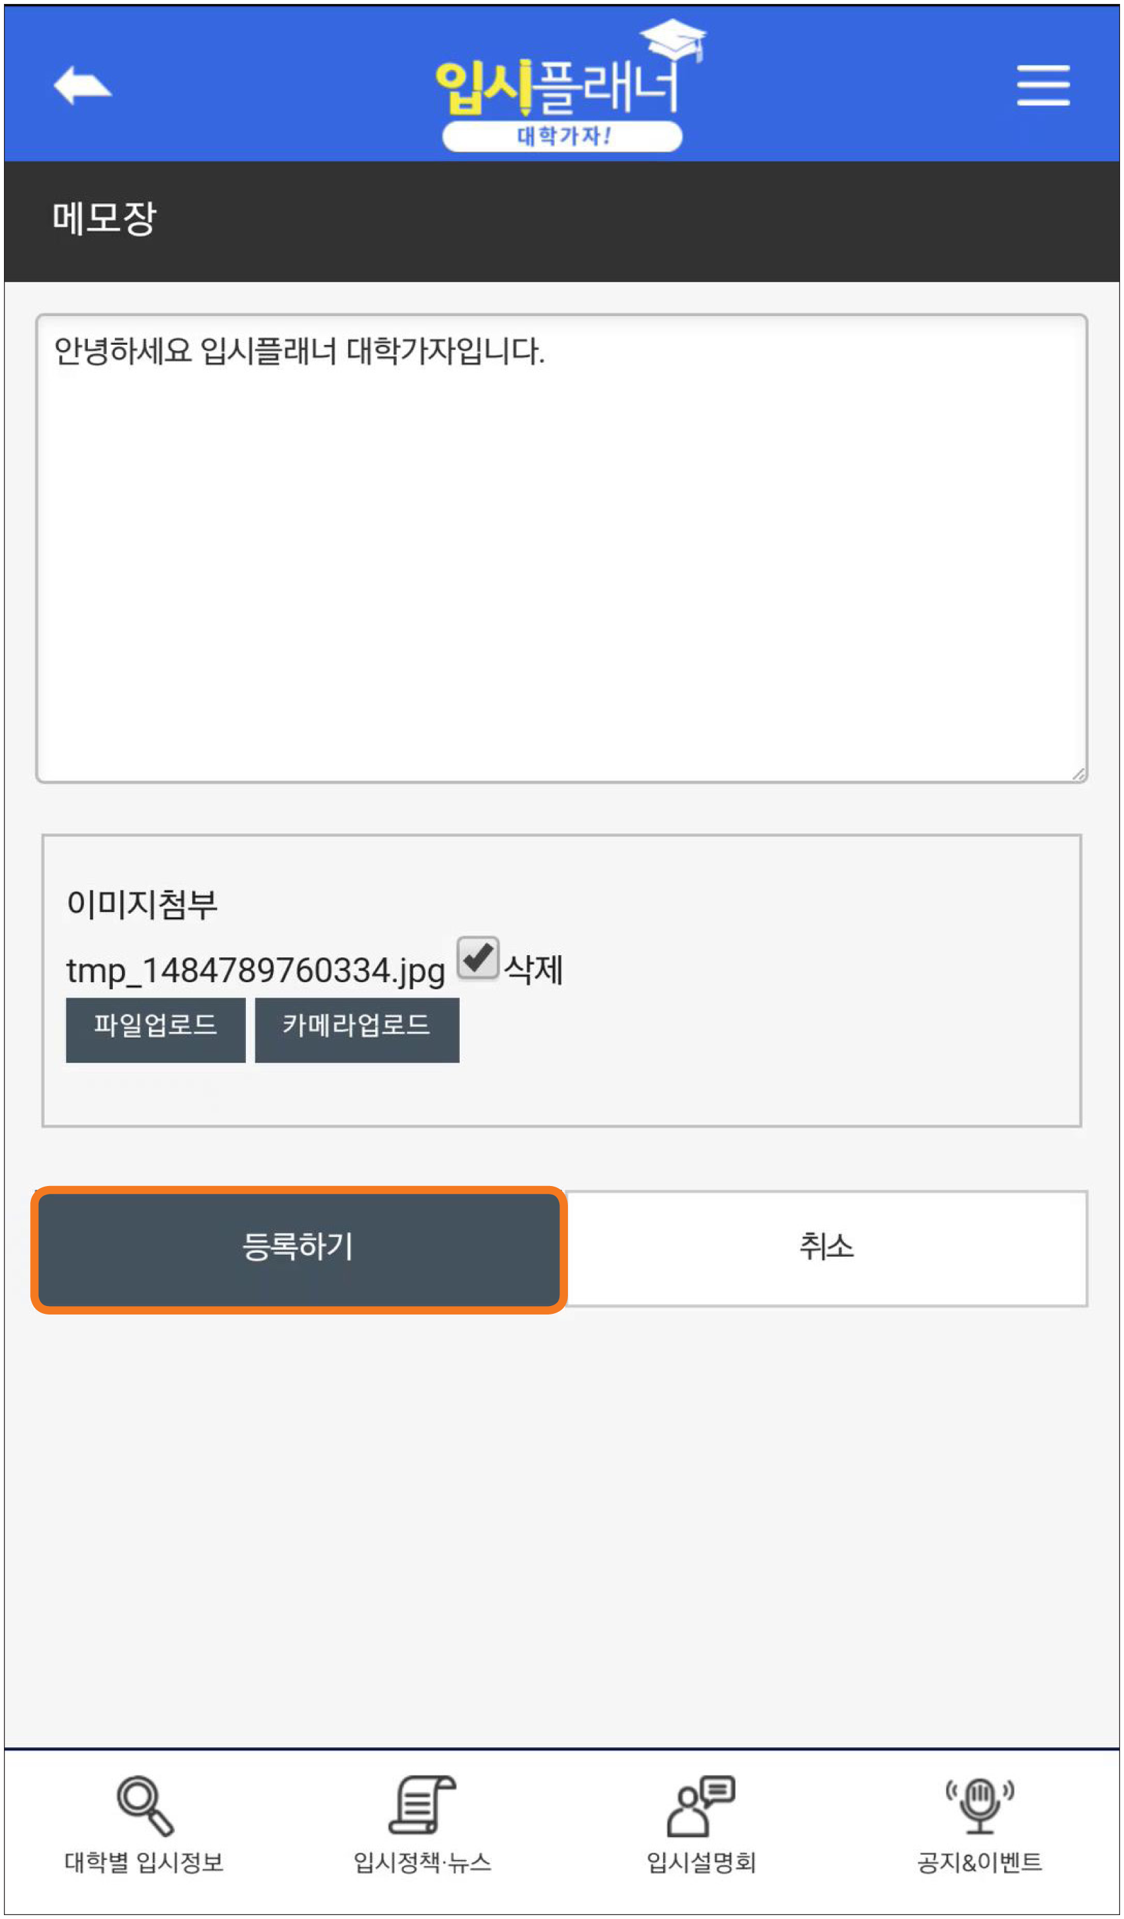Click the text area resize handle
Image resolution: width=1124 pixels, height=1919 pixels.
click(1078, 774)
